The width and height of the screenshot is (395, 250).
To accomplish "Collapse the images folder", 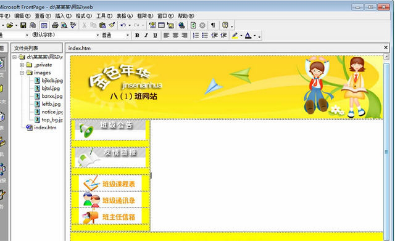I will (22, 73).
